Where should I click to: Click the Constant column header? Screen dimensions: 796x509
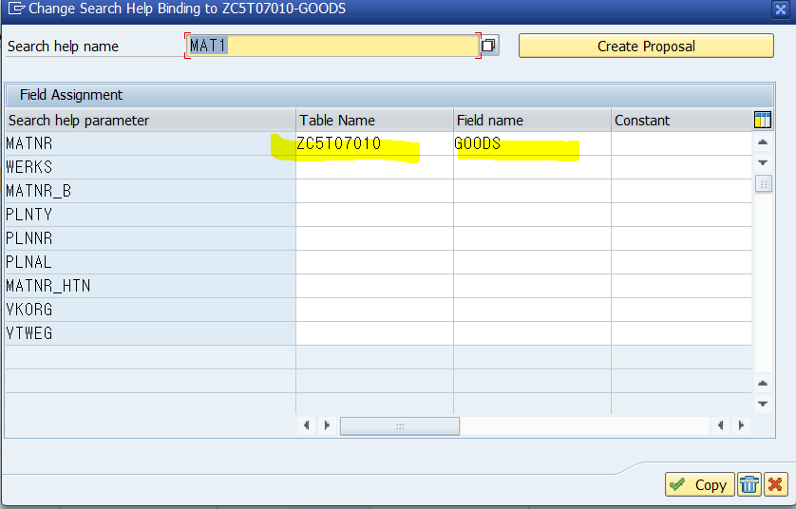[x=681, y=121]
